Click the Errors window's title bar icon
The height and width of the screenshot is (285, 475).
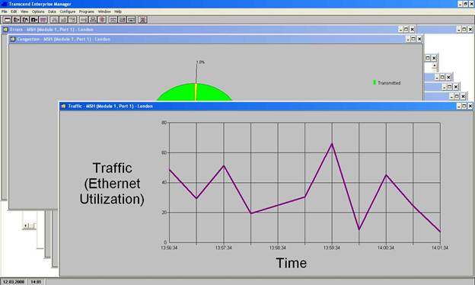pos(5,30)
